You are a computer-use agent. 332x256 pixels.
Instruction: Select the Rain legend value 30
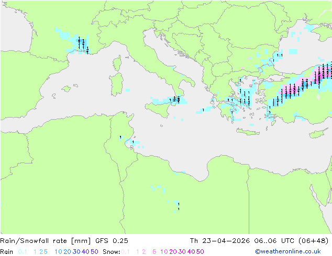click(76, 252)
